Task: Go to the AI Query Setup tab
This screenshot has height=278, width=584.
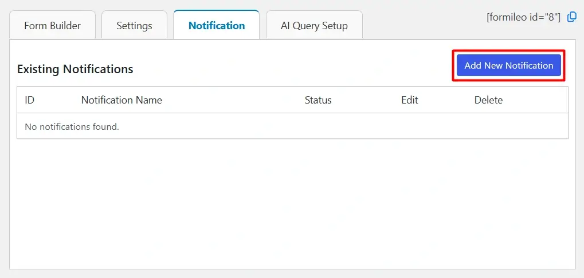Action: (313, 26)
